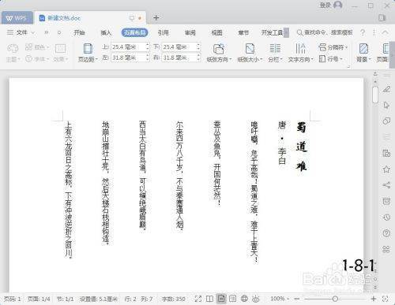Open the more options vertical dots
Viewport: 395px width, 305px height.
[x=374, y=32]
